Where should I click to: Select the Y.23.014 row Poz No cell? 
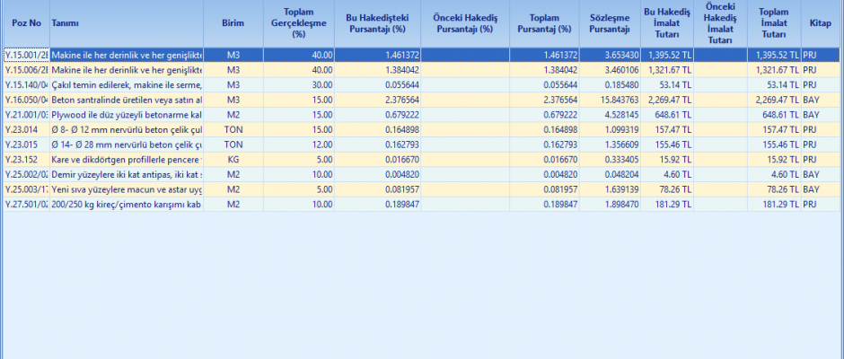[26, 129]
